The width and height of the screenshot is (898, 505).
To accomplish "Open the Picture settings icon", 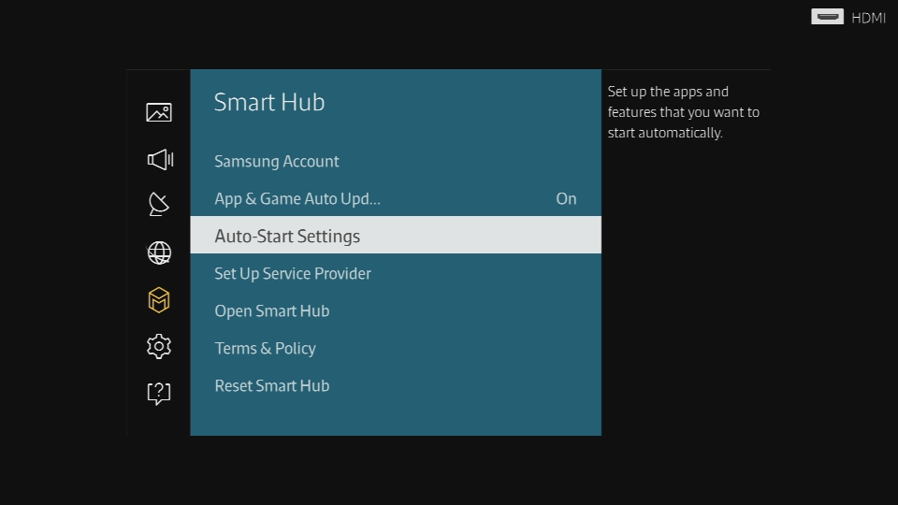I will (x=159, y=112).
